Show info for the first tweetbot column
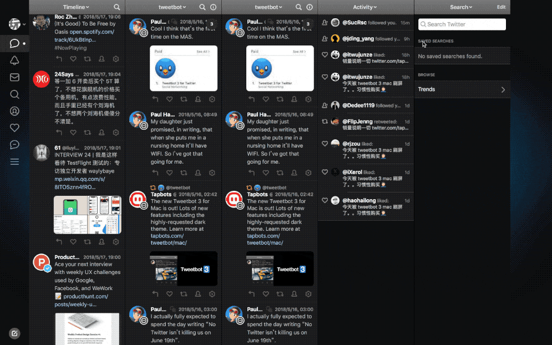The width and height of the screenshot is (552, 345). coord(214,7)
